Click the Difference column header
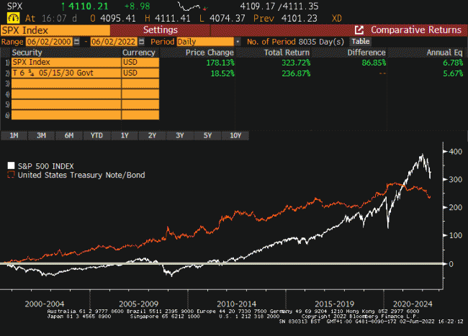The width and height of the screenshot is (468, 336). (366, 53)
